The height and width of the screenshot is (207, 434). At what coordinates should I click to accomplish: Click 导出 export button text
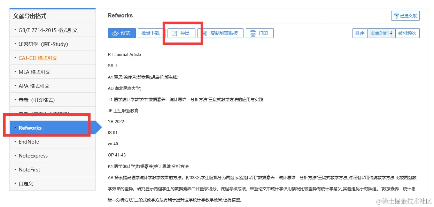(185, 33)
